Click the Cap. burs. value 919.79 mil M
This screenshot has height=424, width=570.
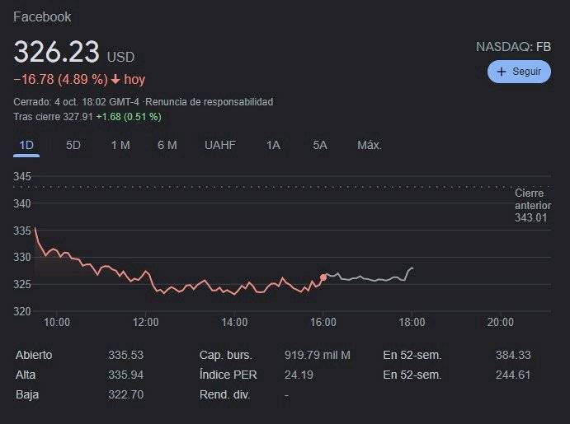pyautogui.click(x=318, y=355)
